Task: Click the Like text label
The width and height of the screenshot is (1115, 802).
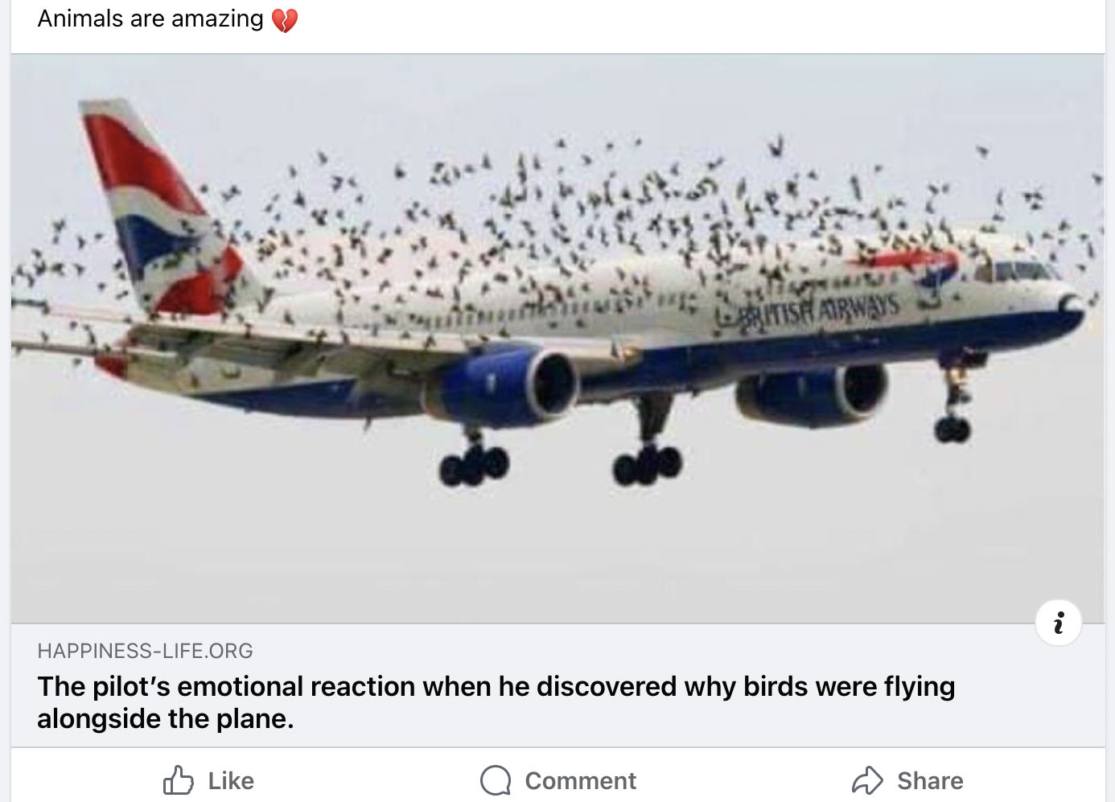Action: [231, 780]
